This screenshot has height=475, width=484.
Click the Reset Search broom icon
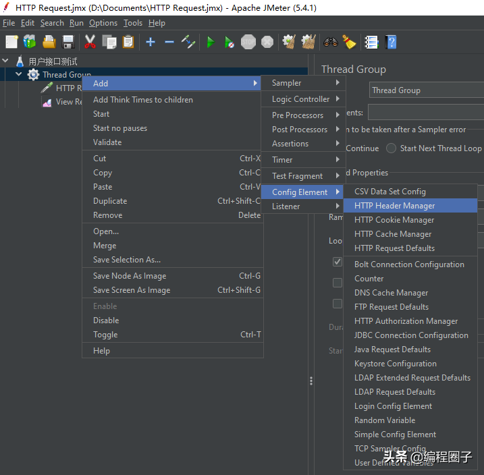click(350, 42)
